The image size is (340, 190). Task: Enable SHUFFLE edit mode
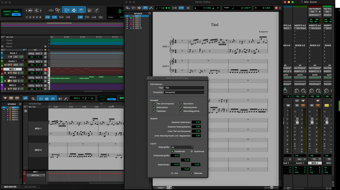coord(7,11)
